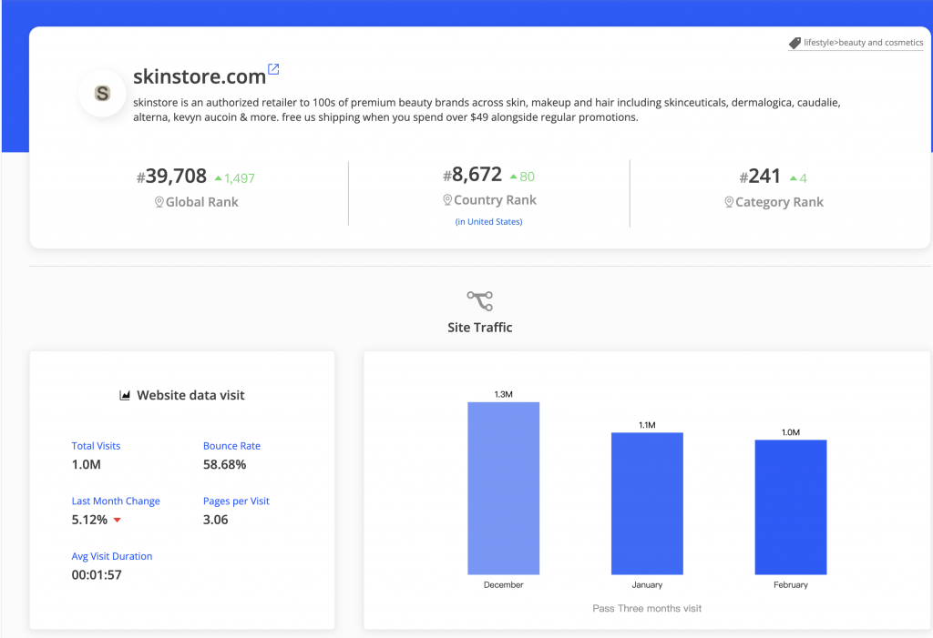Click country rank value #8,672

(x=473, y=174)
